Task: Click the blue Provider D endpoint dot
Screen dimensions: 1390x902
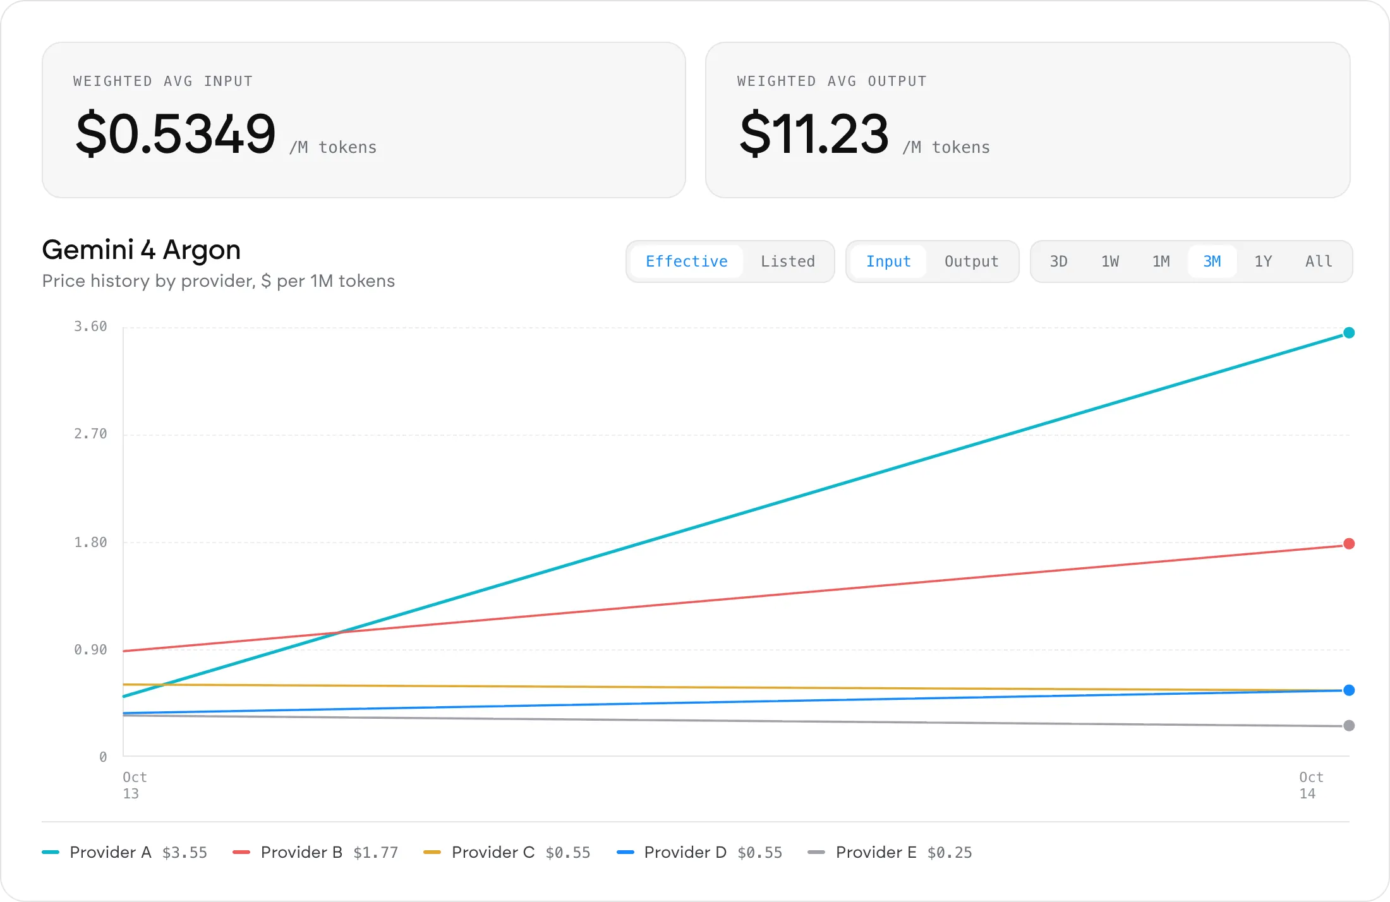Action: (x=1349, y=690)
